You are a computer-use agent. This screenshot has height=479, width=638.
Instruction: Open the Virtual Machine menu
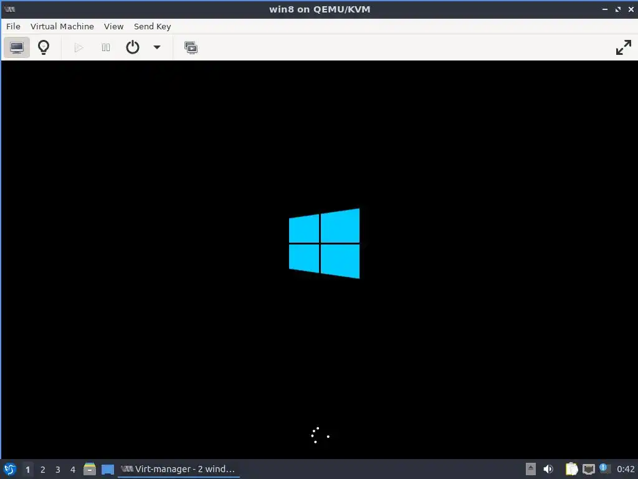[62, 26]
